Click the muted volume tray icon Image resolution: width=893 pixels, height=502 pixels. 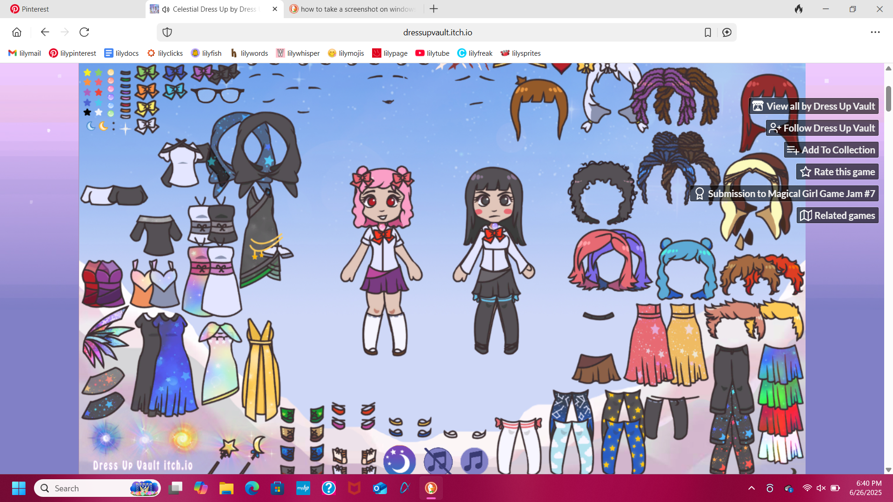tap(821, 488)
